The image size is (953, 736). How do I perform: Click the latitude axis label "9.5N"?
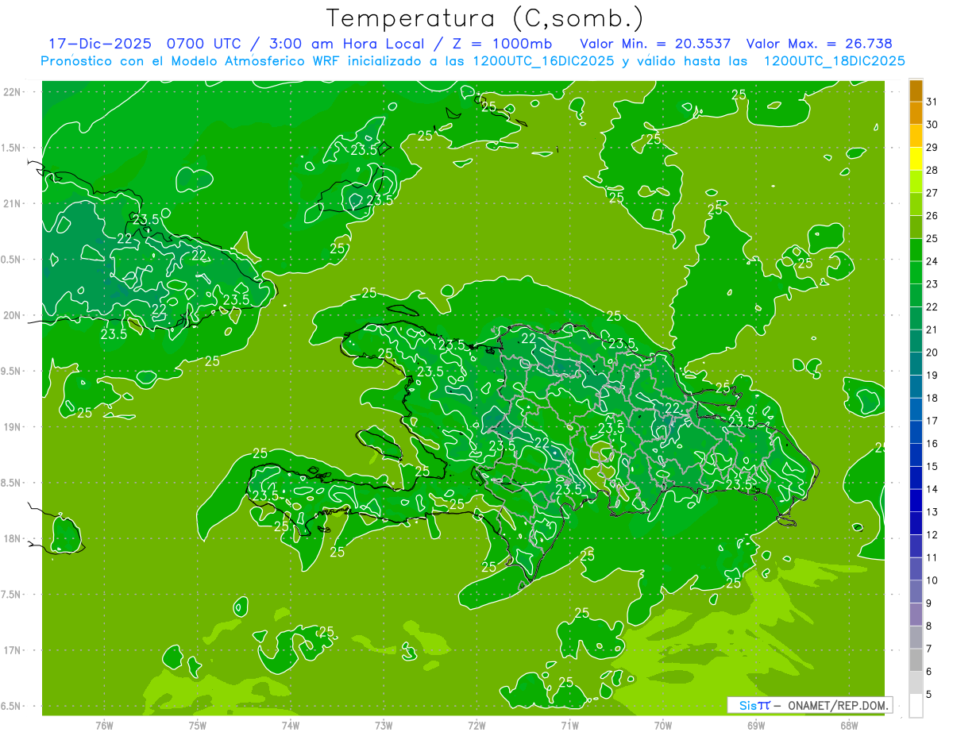point(11,372)
